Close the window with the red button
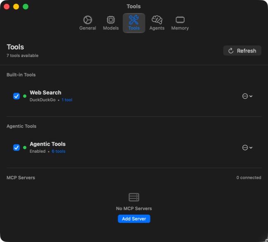The width and height of the screenshot is (268, 242). click(7, 7)
